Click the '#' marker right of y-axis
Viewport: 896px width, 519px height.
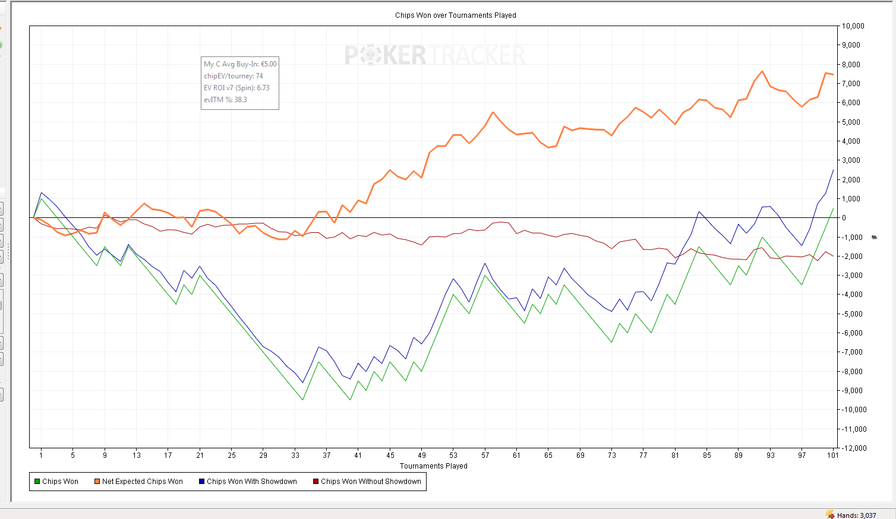point(874,238)
